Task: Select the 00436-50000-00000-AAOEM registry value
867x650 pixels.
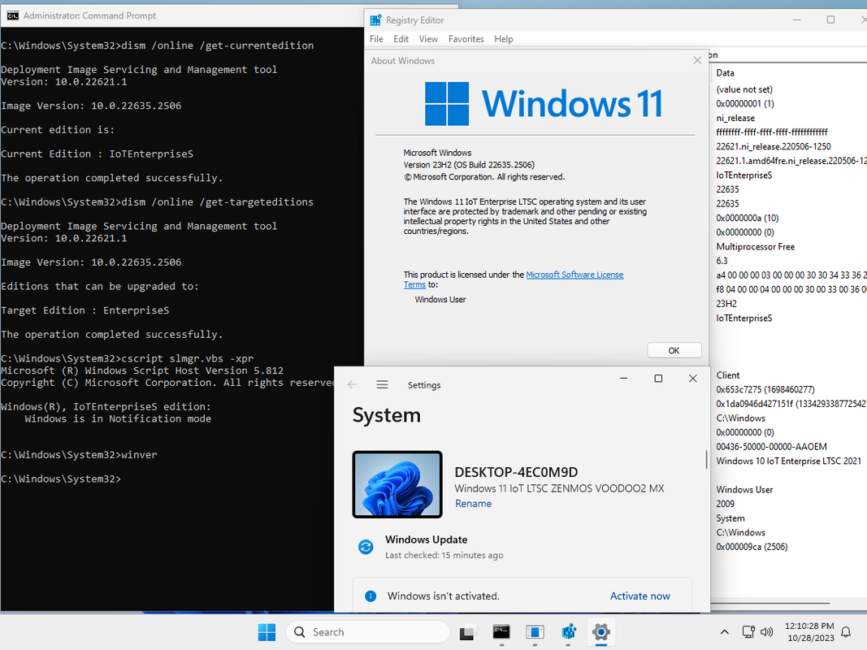Action: click(771, 447)
